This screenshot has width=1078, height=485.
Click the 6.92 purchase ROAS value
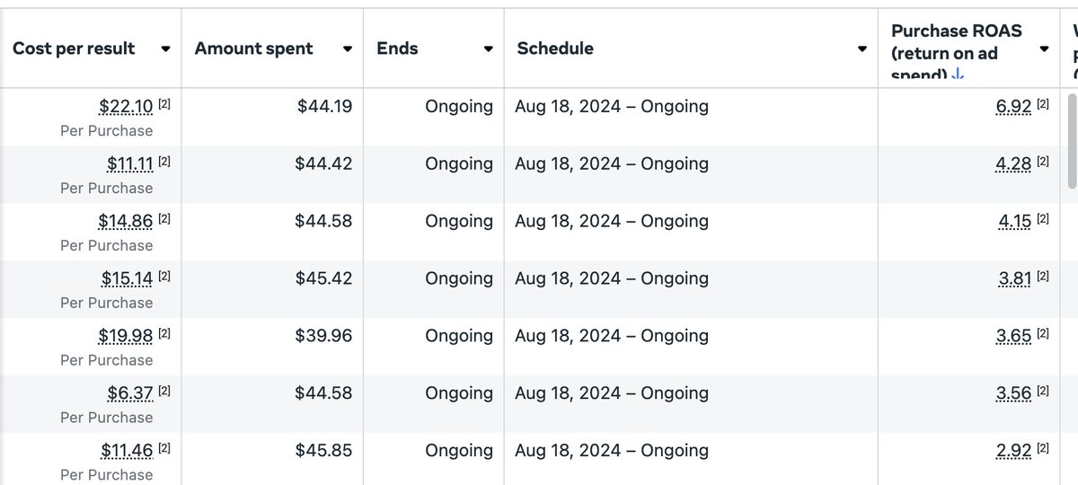tap(1013, 107)
